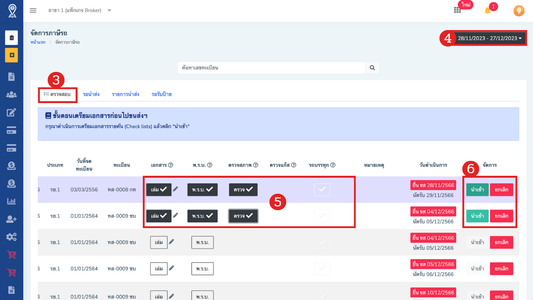
Task: Open the bar chart reports sidebar icon
Action: [12, 201]
